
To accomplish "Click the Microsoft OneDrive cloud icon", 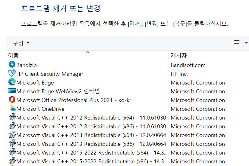I will click(x=12, y=108).
